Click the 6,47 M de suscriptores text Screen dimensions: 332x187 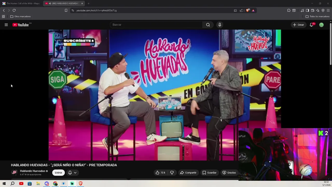click(x=31, y=175)
